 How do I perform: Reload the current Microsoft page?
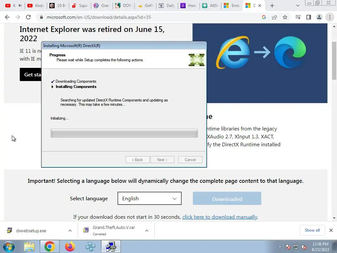pos(28,17)
